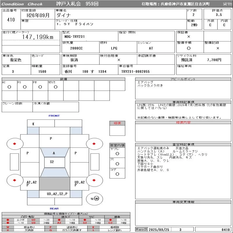
Task: Click the LPG残:35% note
Action: tap(146, 105)
